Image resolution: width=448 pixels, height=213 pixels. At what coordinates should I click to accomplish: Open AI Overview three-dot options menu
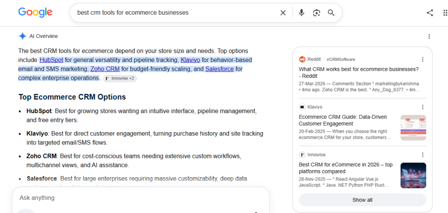429,37
